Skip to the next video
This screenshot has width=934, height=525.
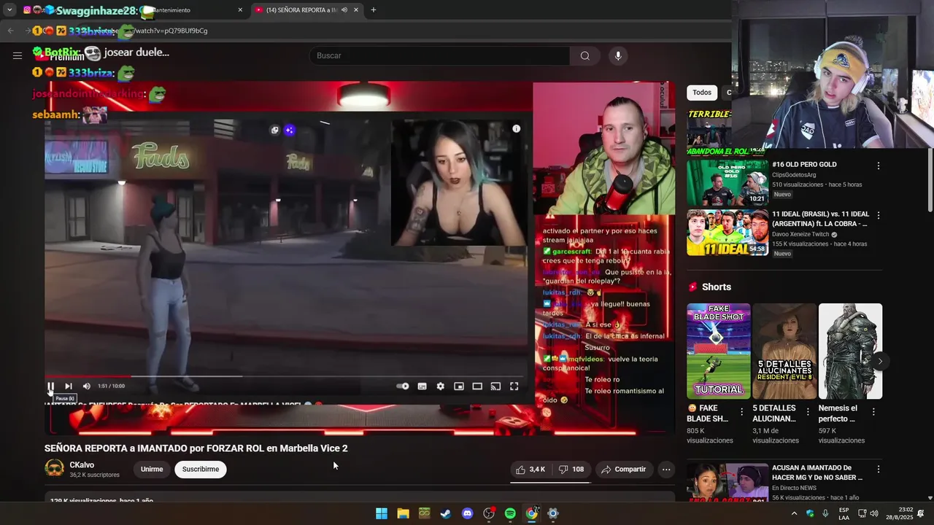click(x=68, y=386)
